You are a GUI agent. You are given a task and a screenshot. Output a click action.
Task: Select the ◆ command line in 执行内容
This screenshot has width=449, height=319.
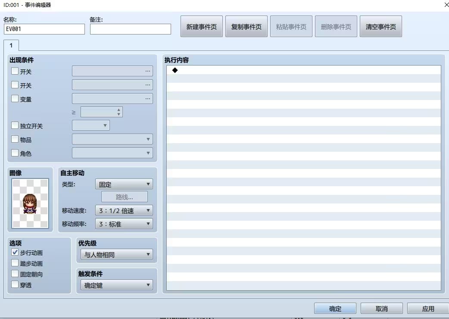coord(215,70)
